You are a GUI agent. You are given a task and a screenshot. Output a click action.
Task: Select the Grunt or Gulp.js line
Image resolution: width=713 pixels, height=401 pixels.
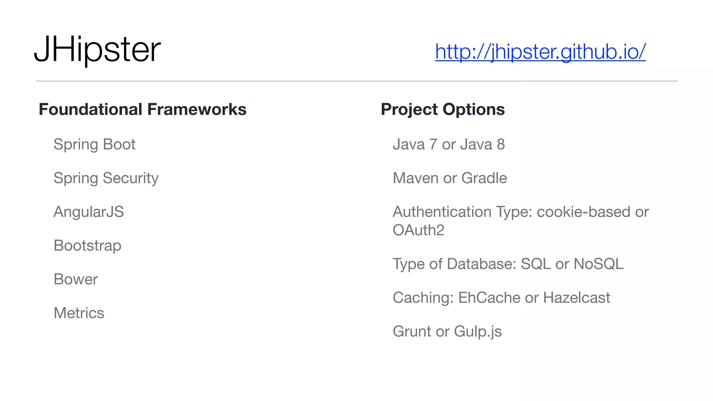point(447,331)
